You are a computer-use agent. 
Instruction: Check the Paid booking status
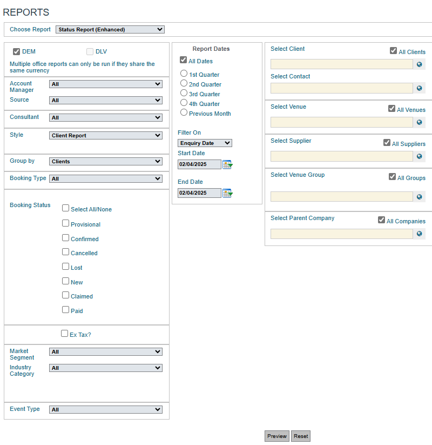[65, 310]
